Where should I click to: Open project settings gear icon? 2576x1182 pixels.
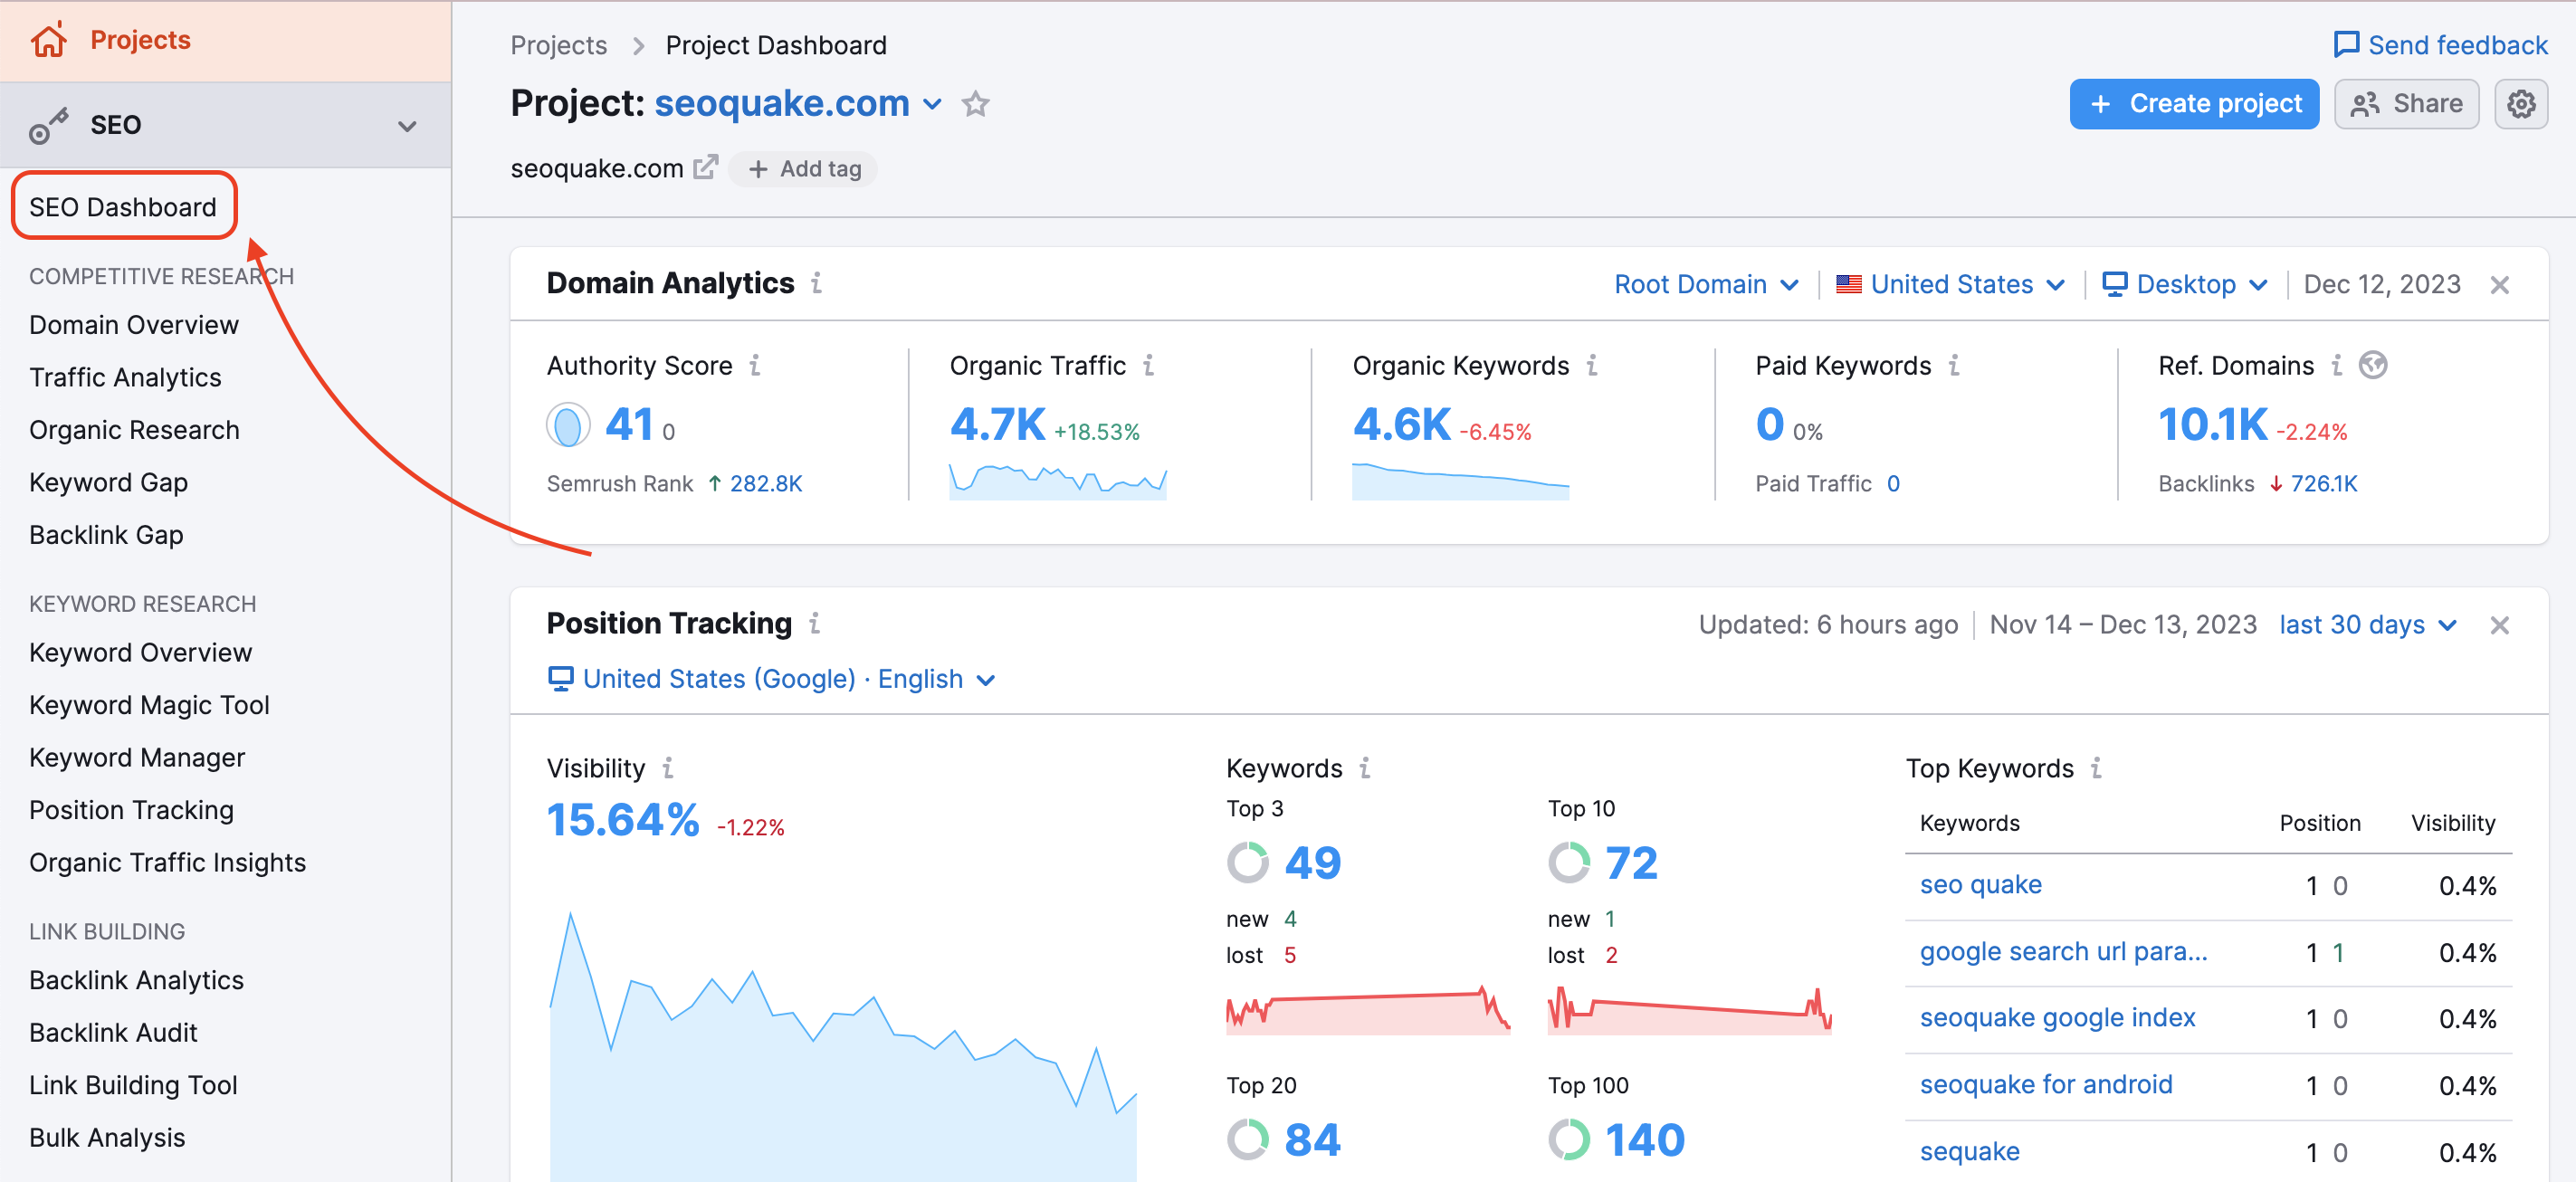pos(2520,104)
